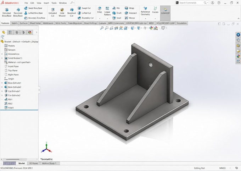The height and width of the screenshot is (171, 241).
Task: Expand the Boss-Extrude1 feature
Action: tap(2, 83)
